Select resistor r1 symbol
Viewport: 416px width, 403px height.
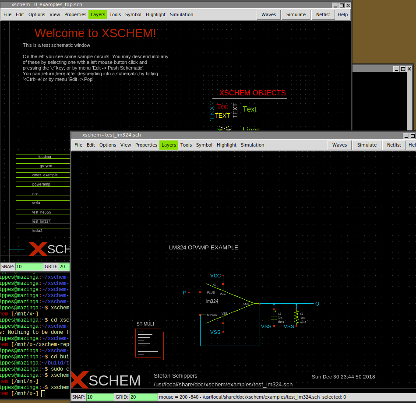tap(297, 318)
